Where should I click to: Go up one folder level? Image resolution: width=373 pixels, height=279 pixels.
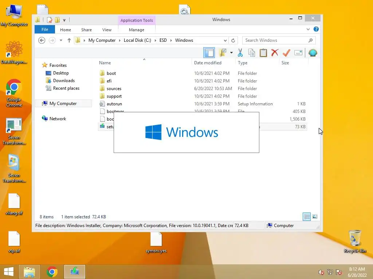point(69,40)
